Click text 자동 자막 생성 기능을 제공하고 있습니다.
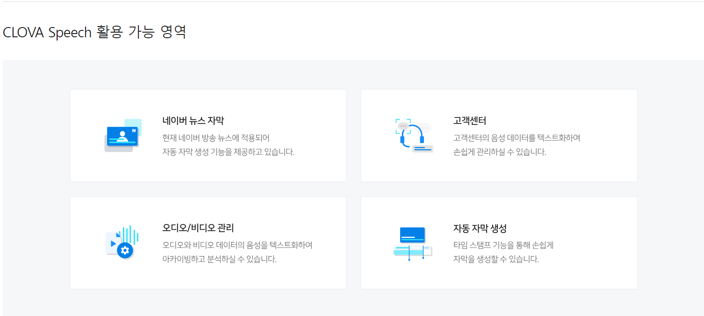 coord(229,152)
